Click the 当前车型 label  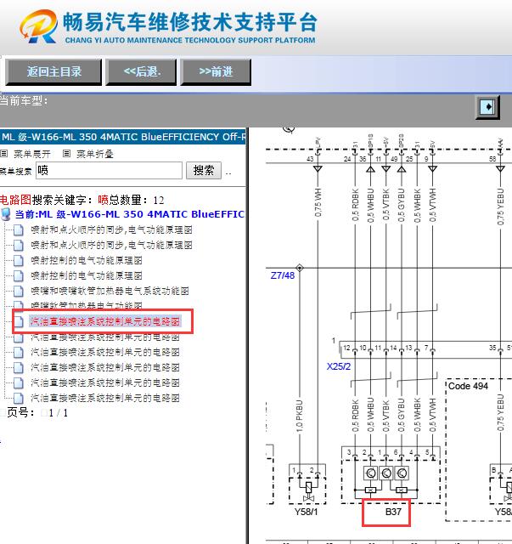tap(23, 101)
